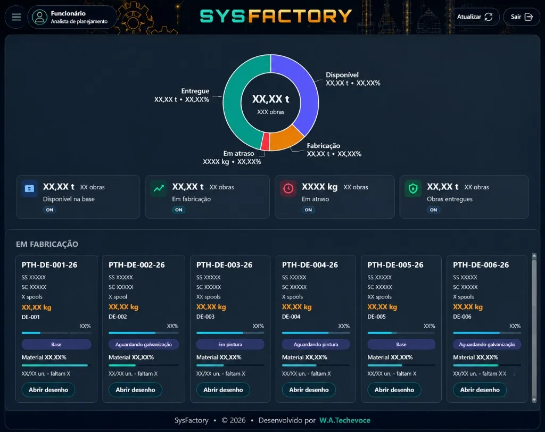Click the PTH-DE-005-26 card title

(x=395, y=265)
